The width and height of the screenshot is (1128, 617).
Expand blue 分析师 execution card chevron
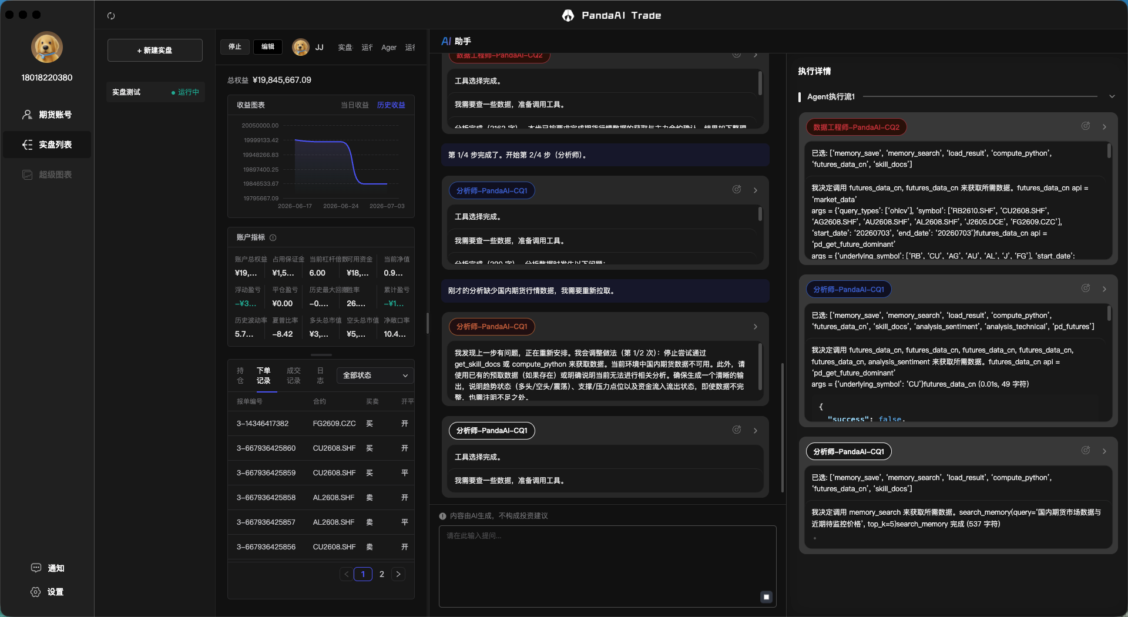(1104, 289)
